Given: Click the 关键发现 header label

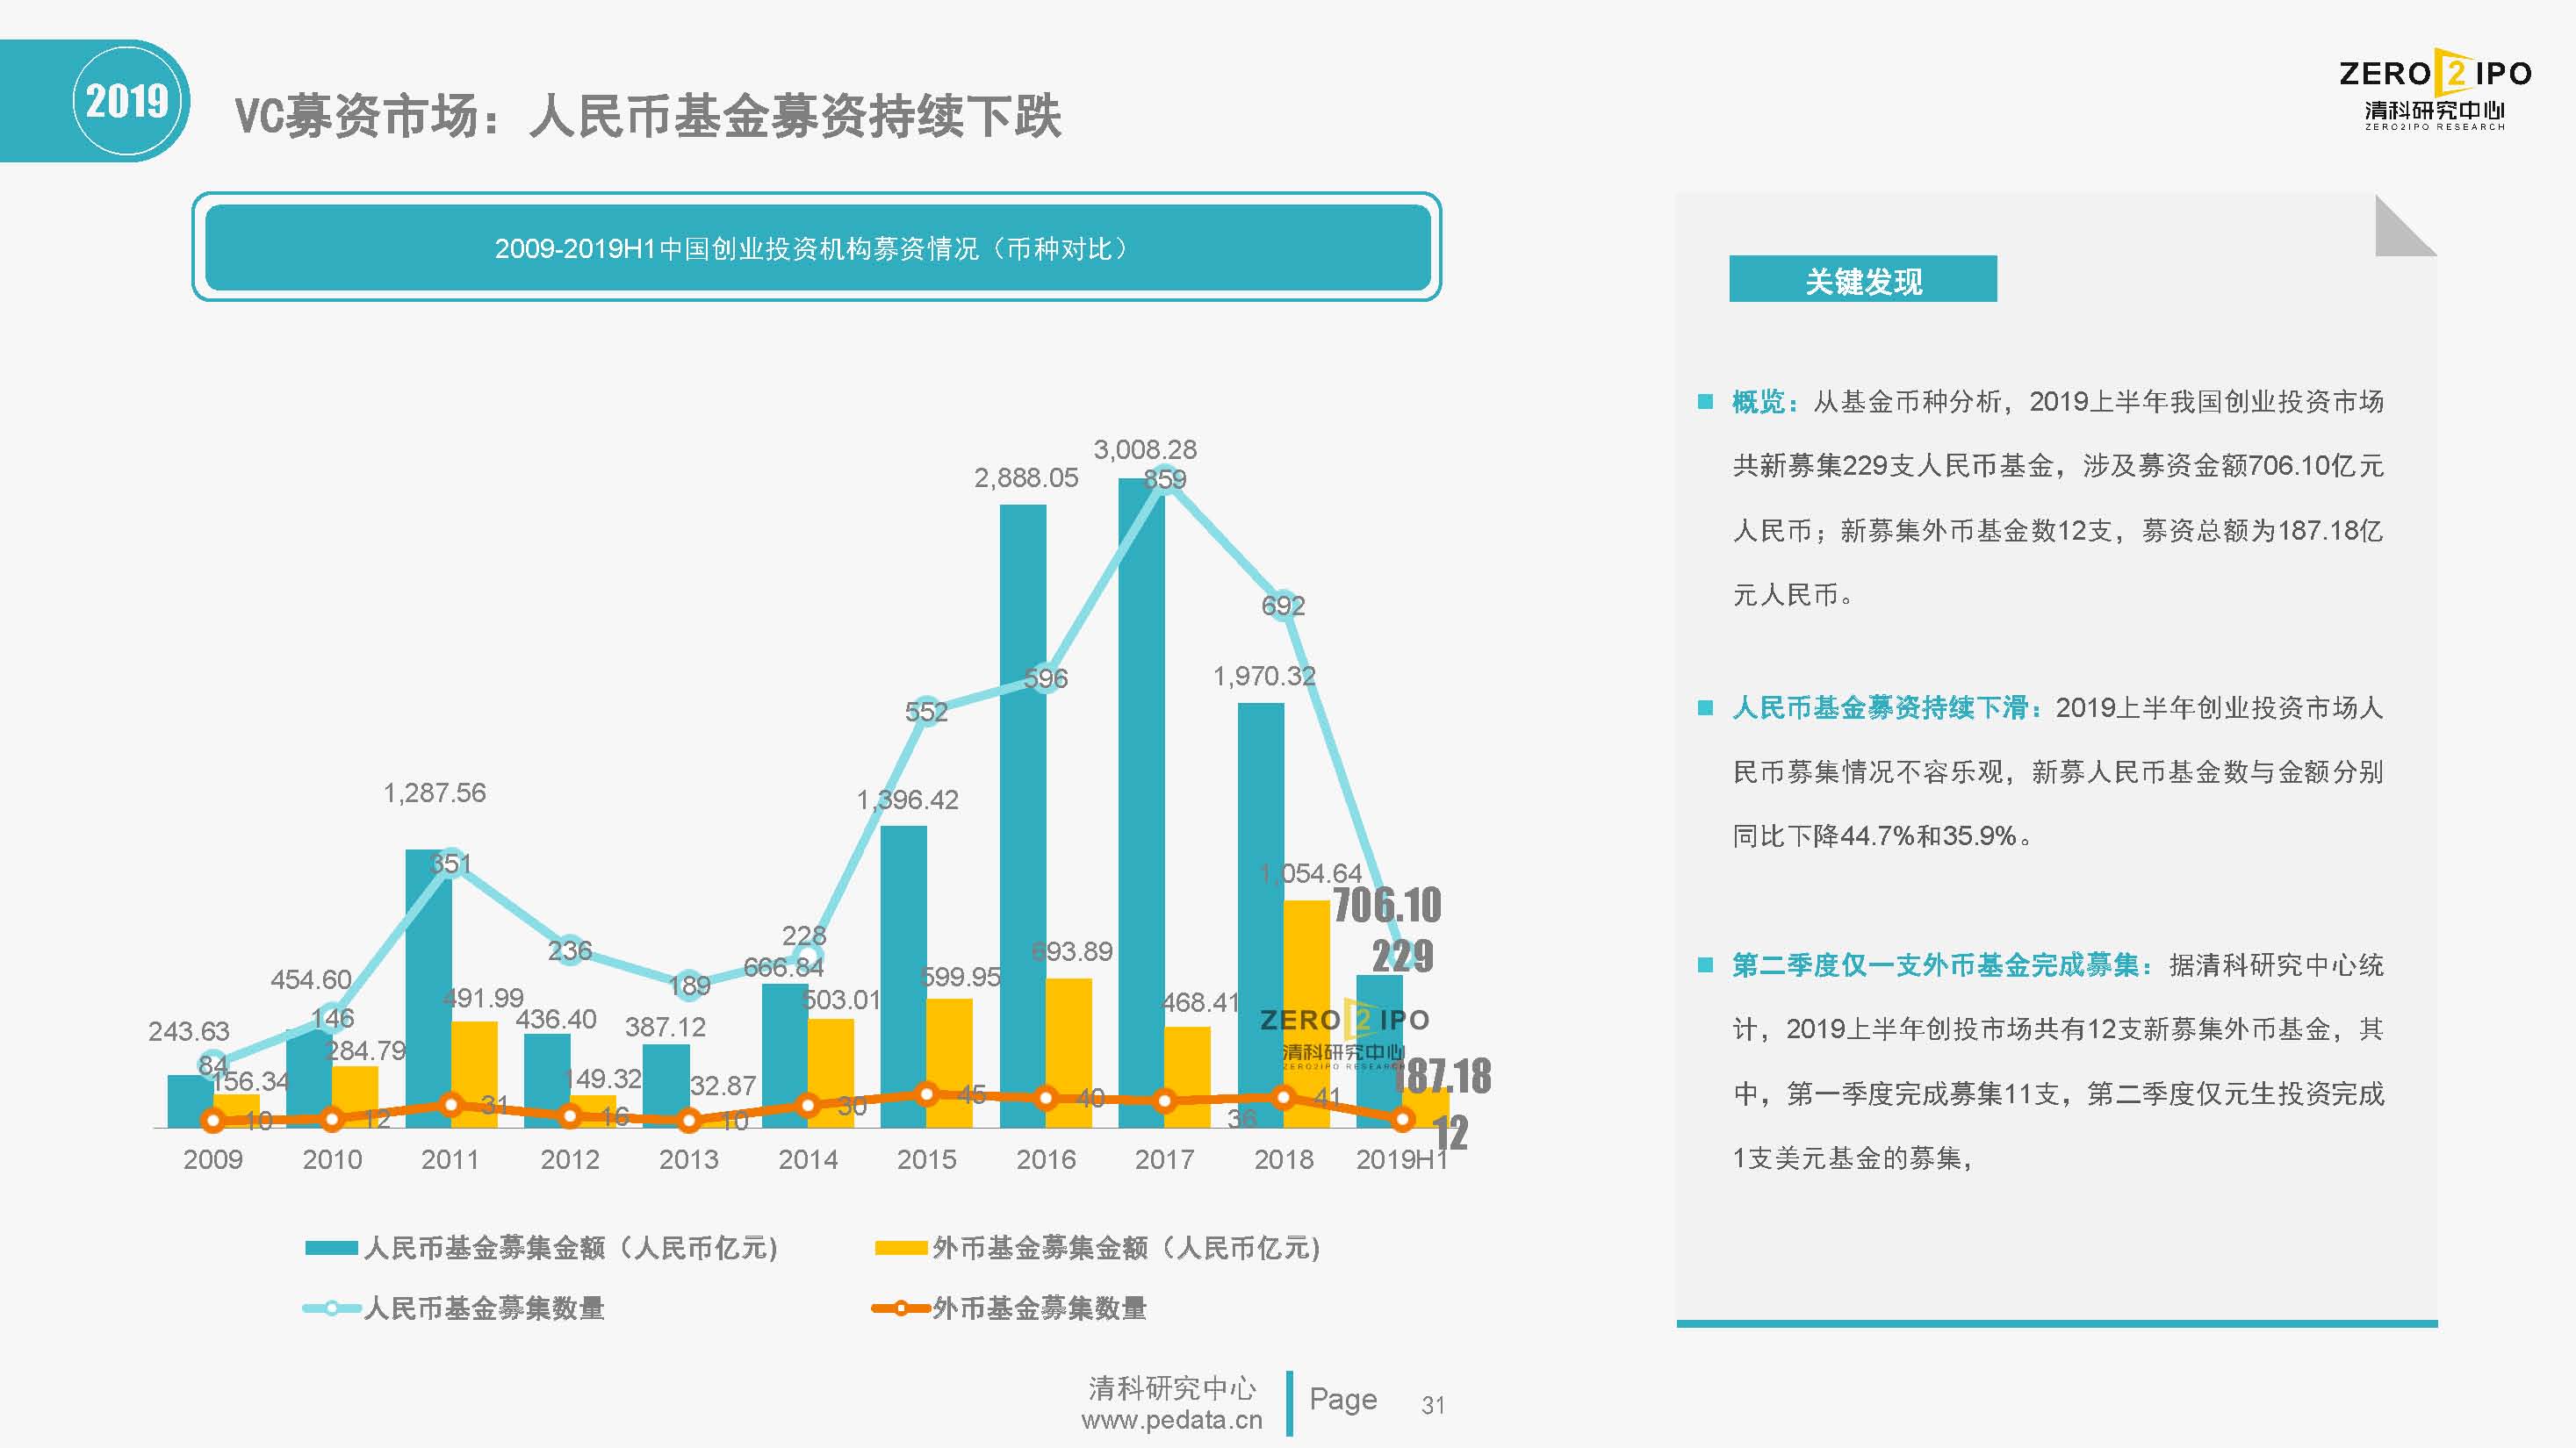Looking at the screenshot, I should (1862, 280).
